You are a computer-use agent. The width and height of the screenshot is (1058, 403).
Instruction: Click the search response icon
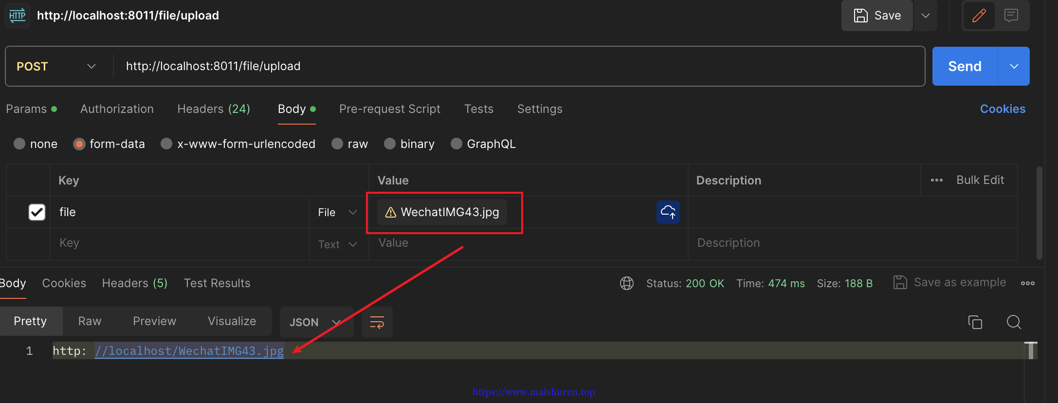[x=1014, y=322]
